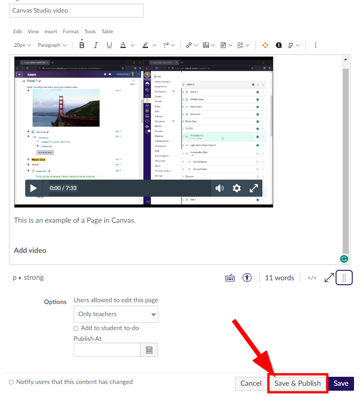363x397 pixels.
Task: Click the Publish At date field
Action: click(107, 350)
